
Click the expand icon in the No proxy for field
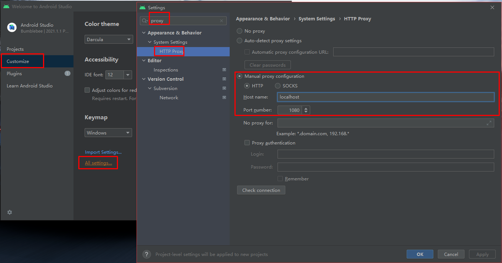(489, 123)
